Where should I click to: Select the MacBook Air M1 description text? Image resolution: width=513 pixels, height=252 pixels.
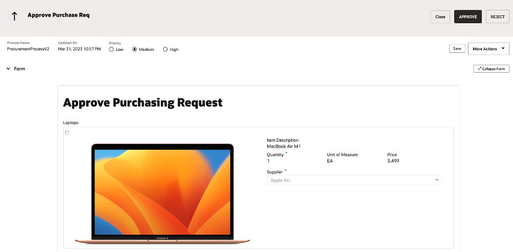click(x=283, y=146)
